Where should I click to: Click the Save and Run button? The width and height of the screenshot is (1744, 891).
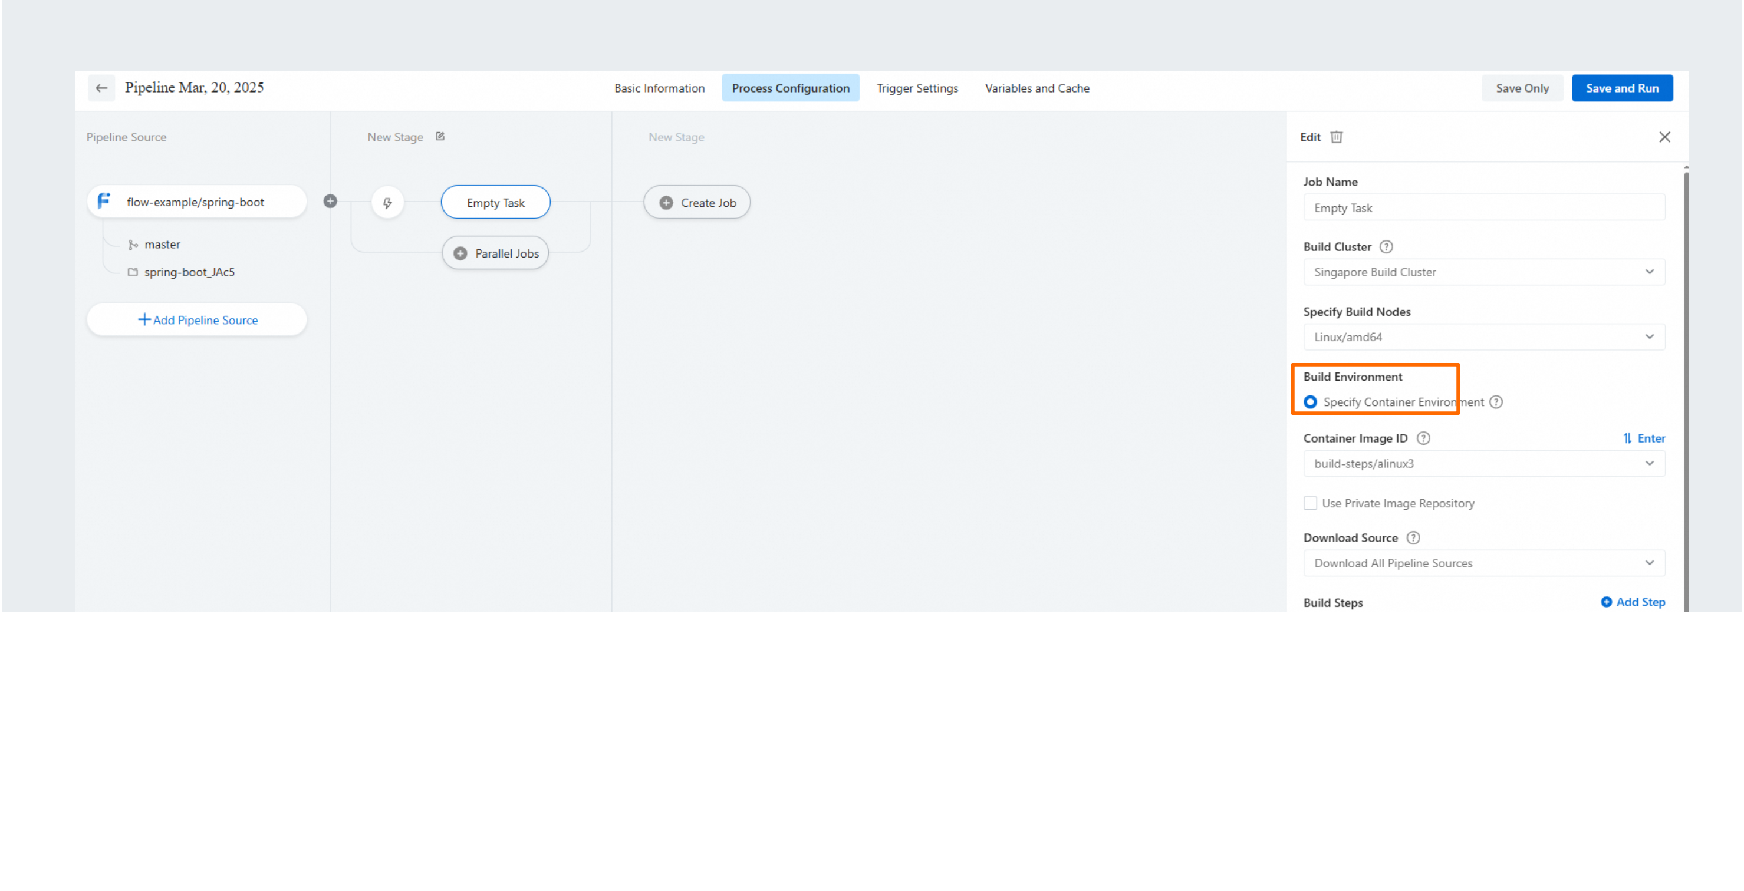1622,88
